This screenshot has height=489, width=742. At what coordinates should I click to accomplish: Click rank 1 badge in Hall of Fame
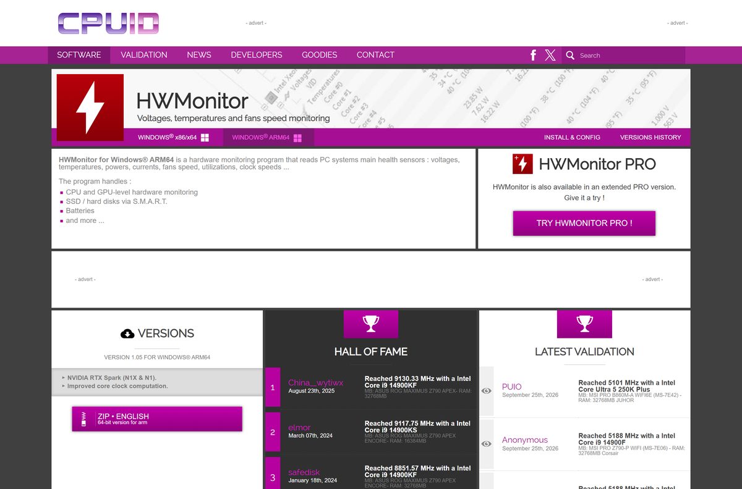coord(273,387)
